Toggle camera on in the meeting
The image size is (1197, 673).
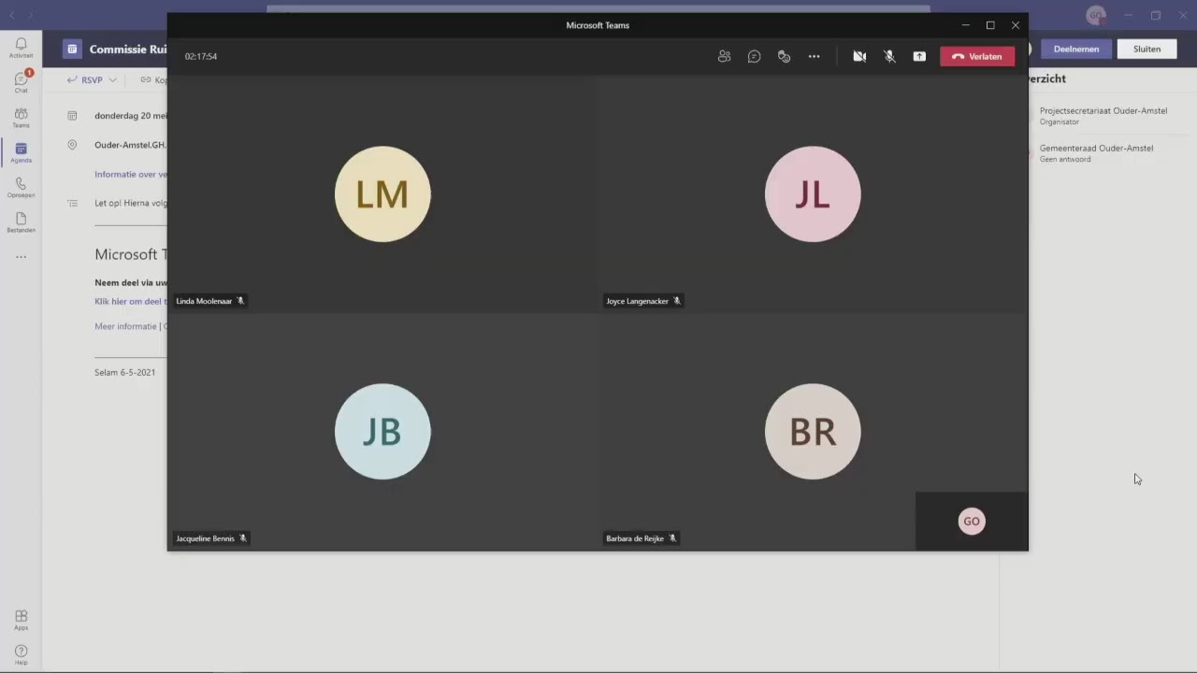pyautogui.click(x=859, y=56)
